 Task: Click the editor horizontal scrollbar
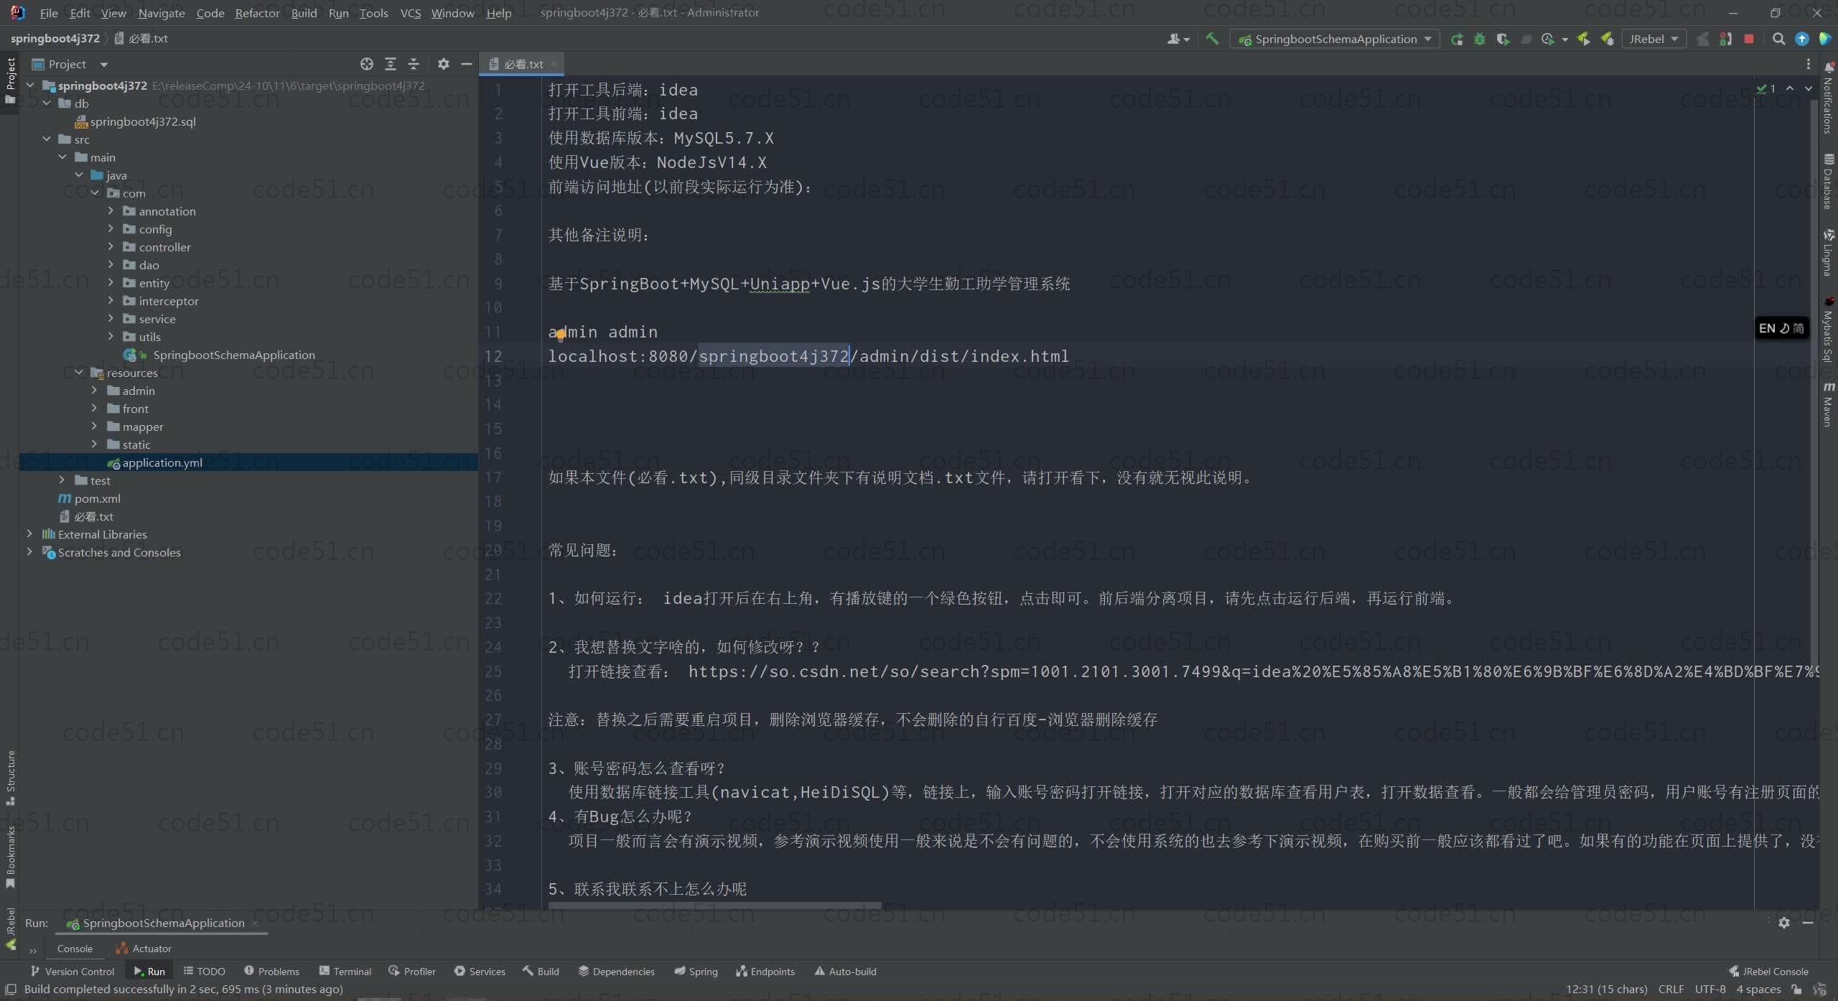point(714,906)
